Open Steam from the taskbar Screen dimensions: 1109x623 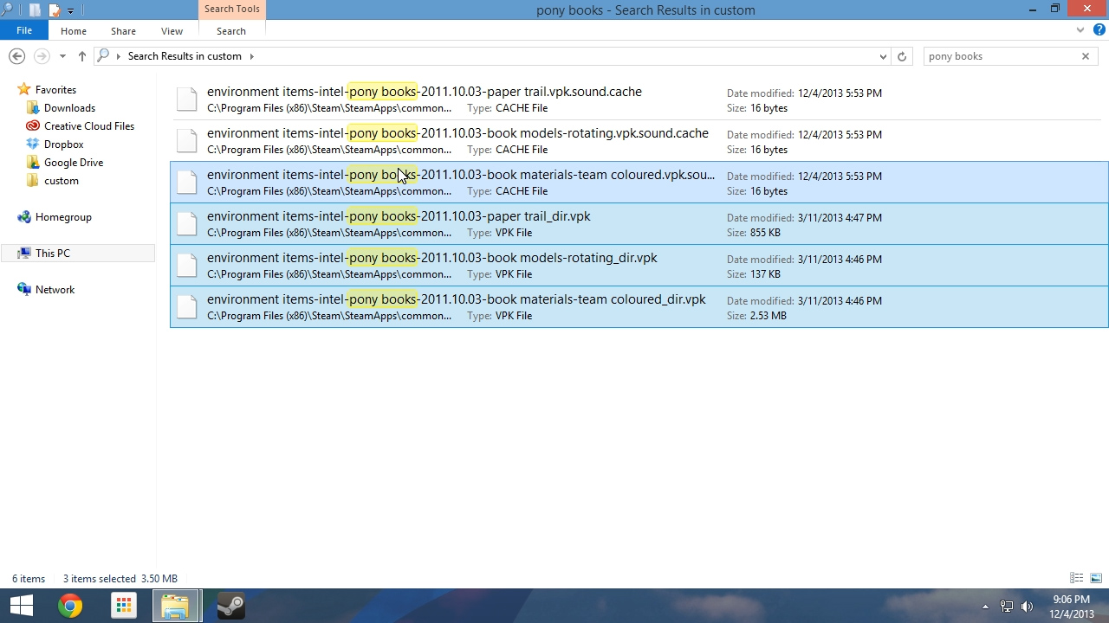tap(230, 606)
